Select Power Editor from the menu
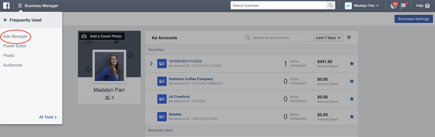The width and height of the screenshot is (435, 137). 15,46
